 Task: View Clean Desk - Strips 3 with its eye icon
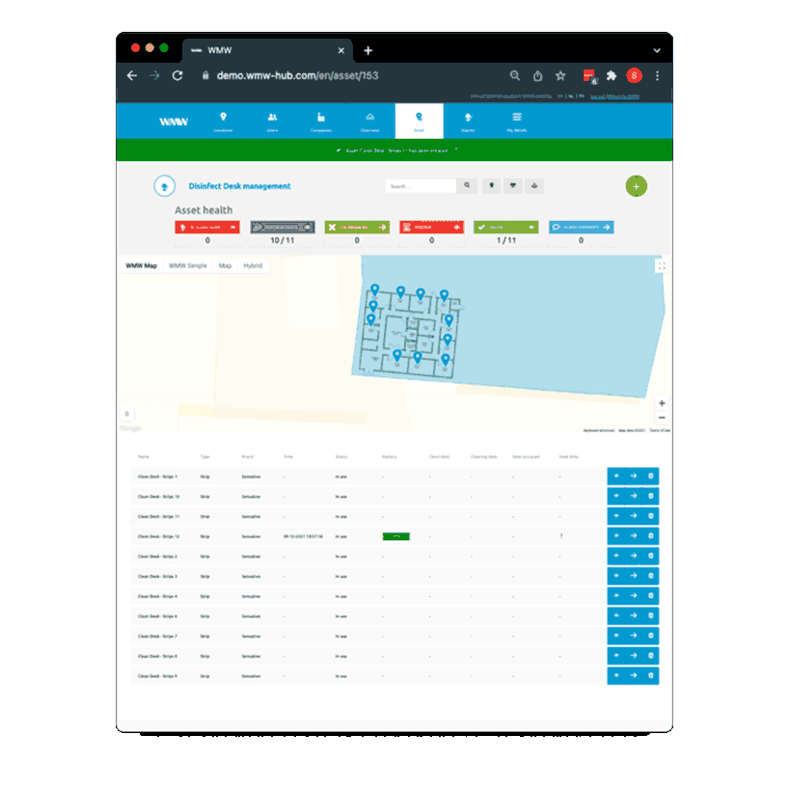pyautogui.click(x=616, y=576)
